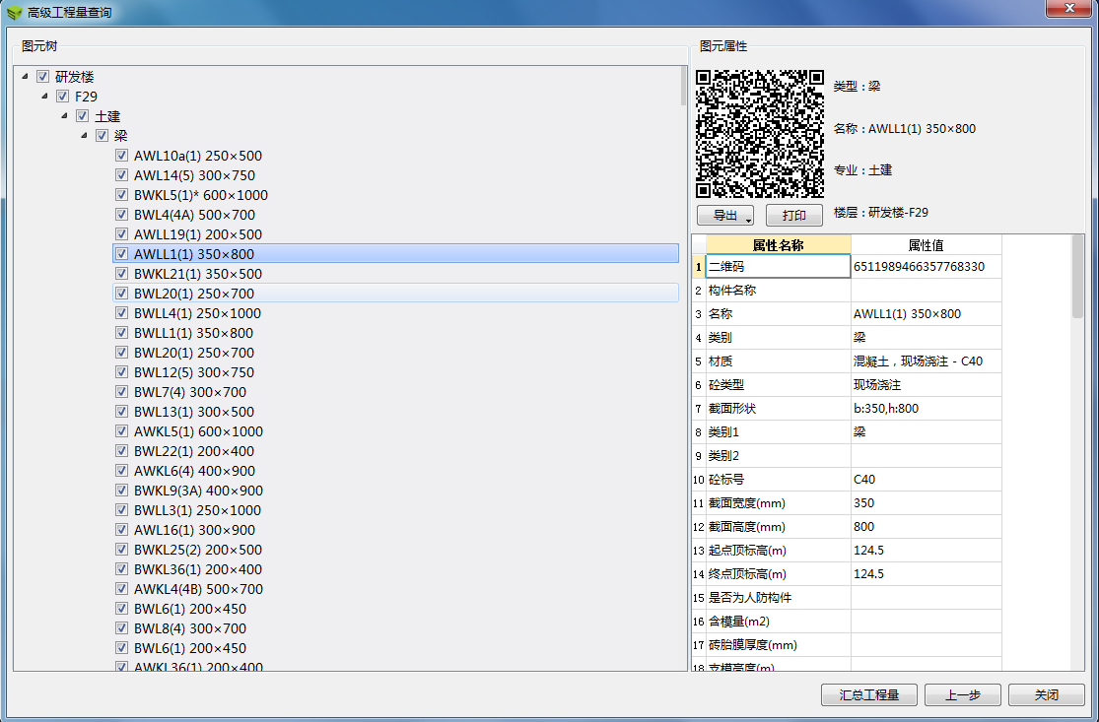Toggle the 土建 checkbox
This screenshot has height=722, width=1099.
pos(82,115)
